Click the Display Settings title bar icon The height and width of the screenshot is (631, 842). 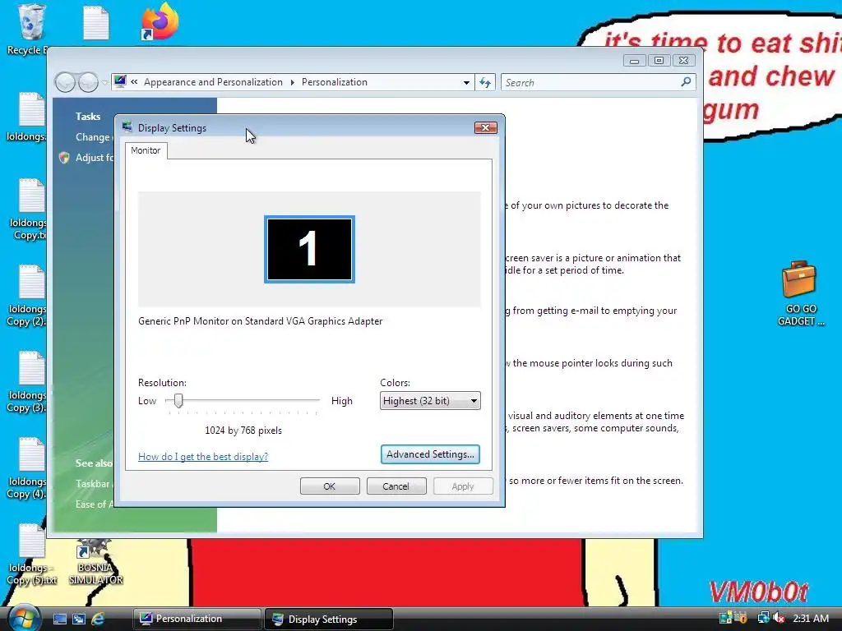(x=127, y=127)
